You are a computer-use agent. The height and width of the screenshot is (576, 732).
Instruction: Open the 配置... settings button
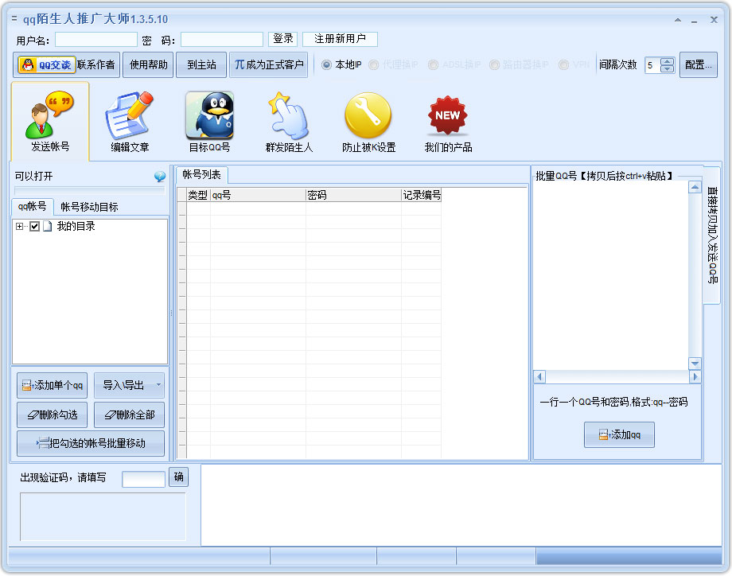pyautogui.click(x=699, y=65)
